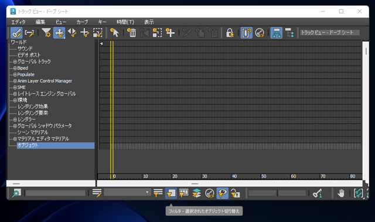375x222 pixels.
Task: Click the yellow time slider bars
Action: 112,110
